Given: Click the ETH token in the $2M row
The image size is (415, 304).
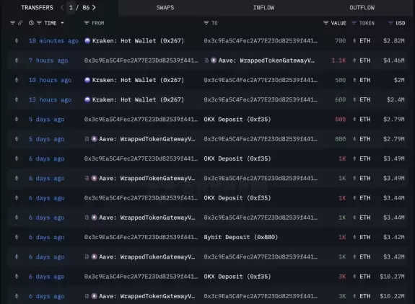Looking at the screenshot, I should [x=365, y=80].
